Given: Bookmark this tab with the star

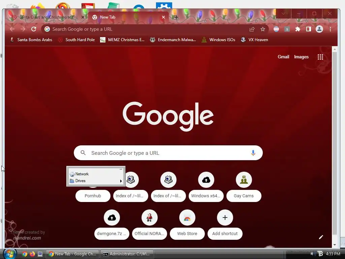Looking at the screenshot, I should pos(263,29).
